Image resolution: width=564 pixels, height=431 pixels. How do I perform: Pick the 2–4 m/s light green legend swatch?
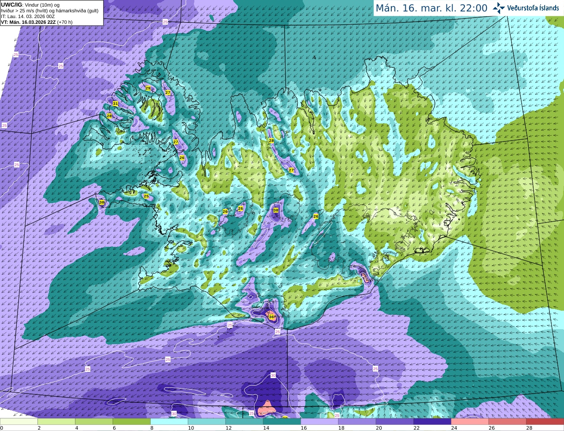(x=56, y=421)
